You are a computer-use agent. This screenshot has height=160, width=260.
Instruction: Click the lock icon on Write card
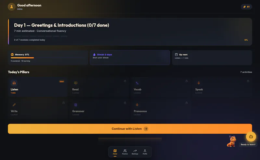click(63, 103)
